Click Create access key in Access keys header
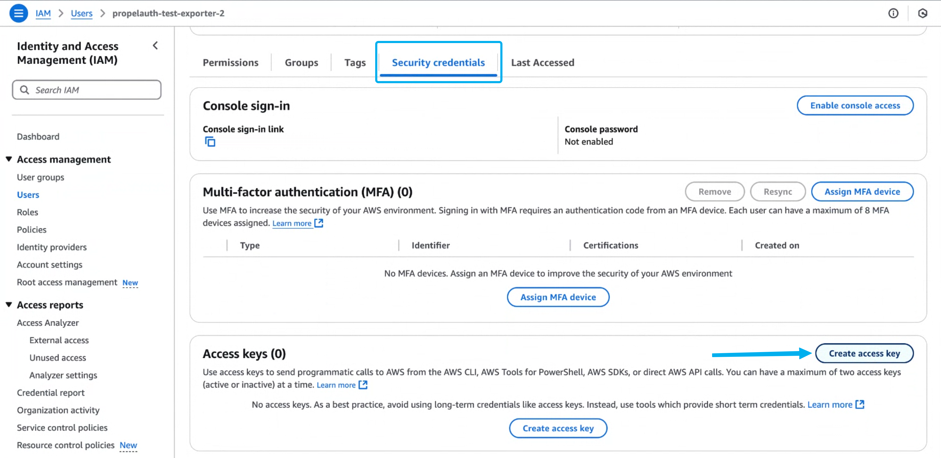941x458 pixels. tap(864, 353)
